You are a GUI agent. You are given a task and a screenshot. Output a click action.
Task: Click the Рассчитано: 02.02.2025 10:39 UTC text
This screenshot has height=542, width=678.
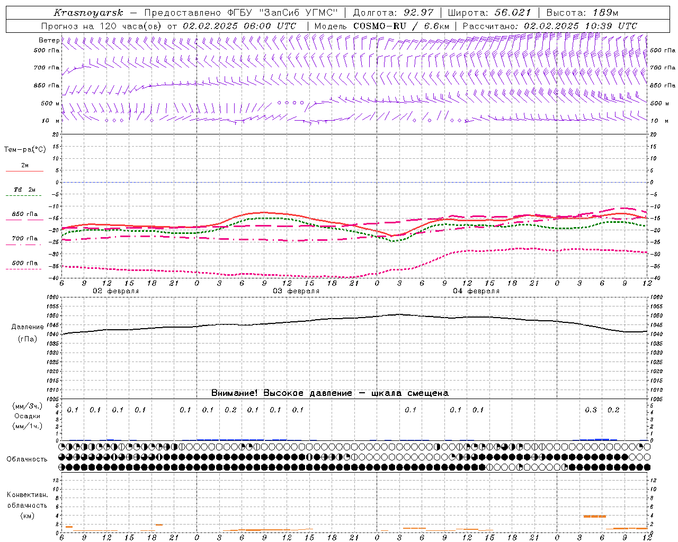(x=550, y=26)
